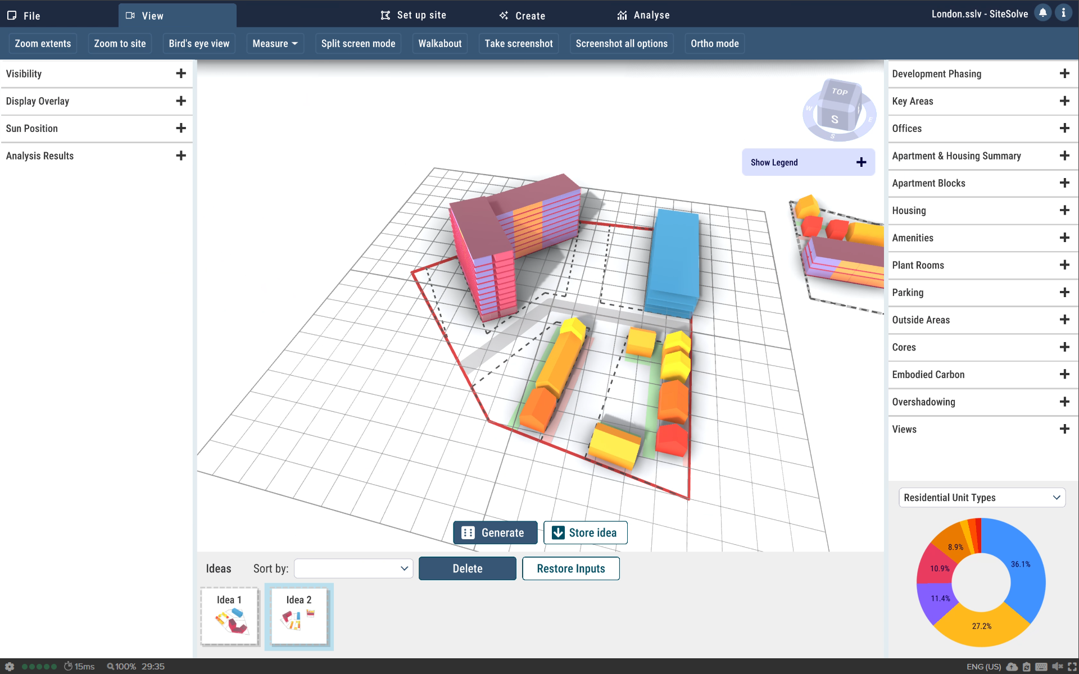
Task: Open the info icon in header
Action: point(1063,13)
